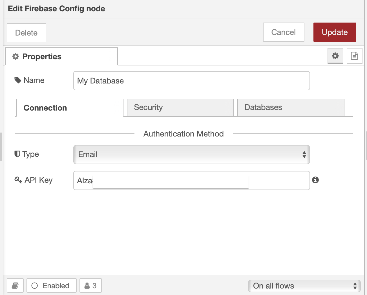Switch to the Connection tab
367x295 pixels.
70,108
